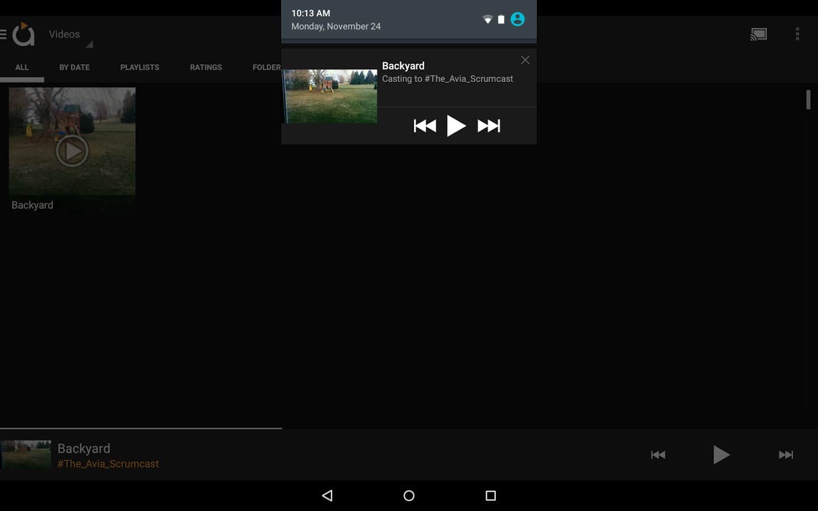Skip to previous in the notification

coord(424,125)
